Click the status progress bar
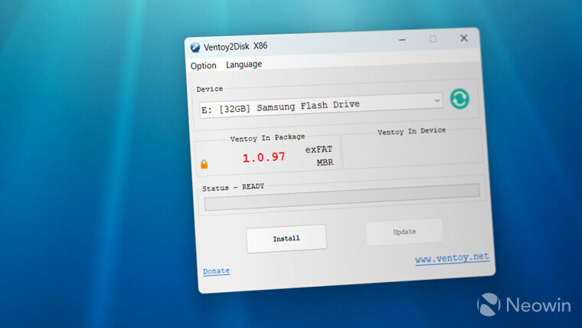Viewport: 582px width, 328px height. click(x=342, y=197)
